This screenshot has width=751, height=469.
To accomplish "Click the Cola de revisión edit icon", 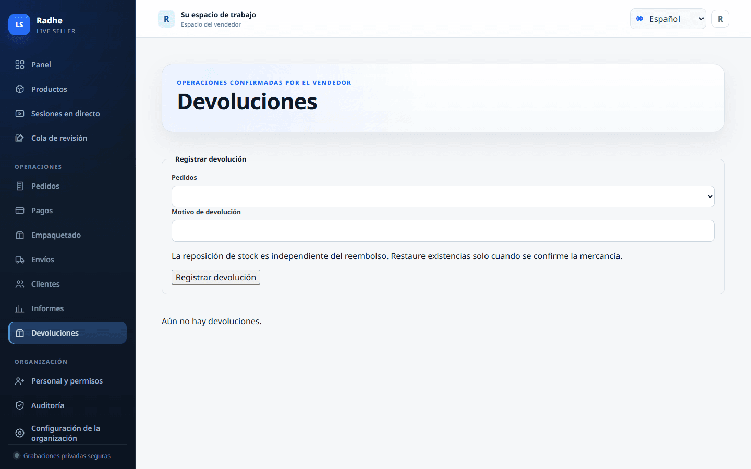I will point(20,138).
